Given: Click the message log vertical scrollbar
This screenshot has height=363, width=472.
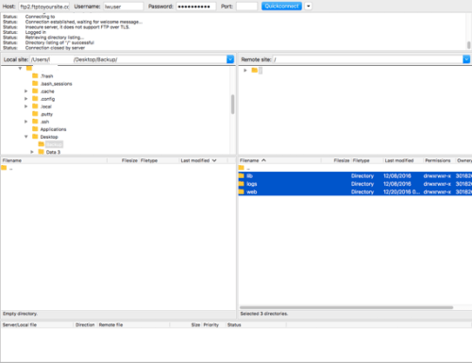Looking at the screenshot, I should click(468, 45).
